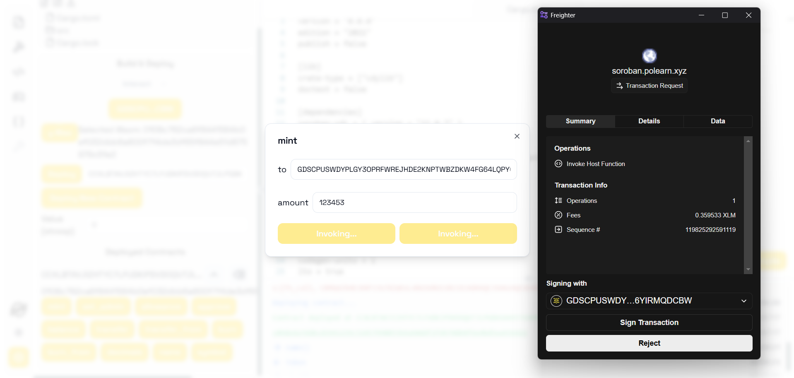Screen dimensions: 794x378
Task: Click the Transaction Request badge
Action: (x=649, y=86)
